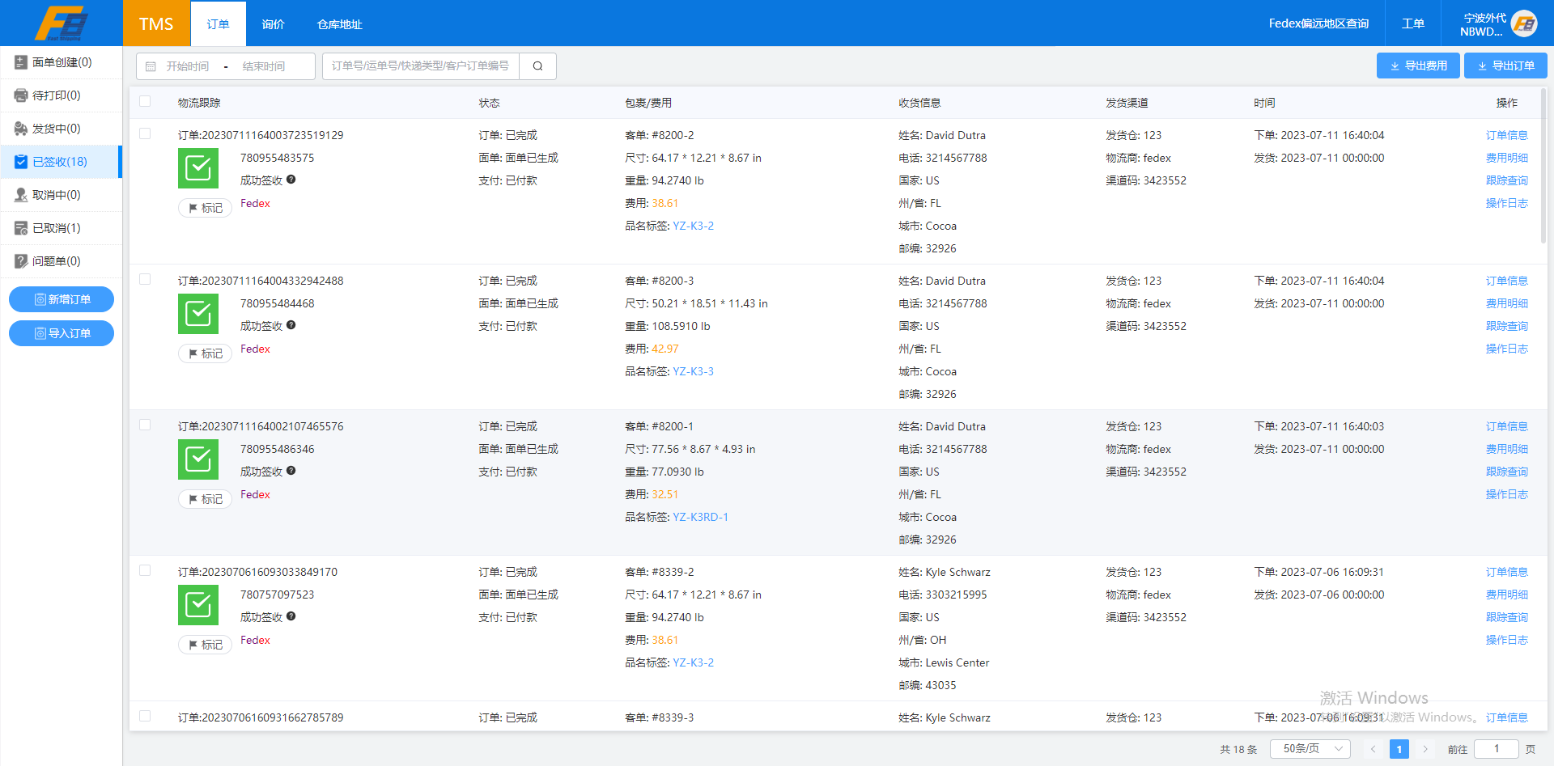Click the order list vertical scrollbar
This screenshot has height=766, width=1554.
[x=1543, y=165]
